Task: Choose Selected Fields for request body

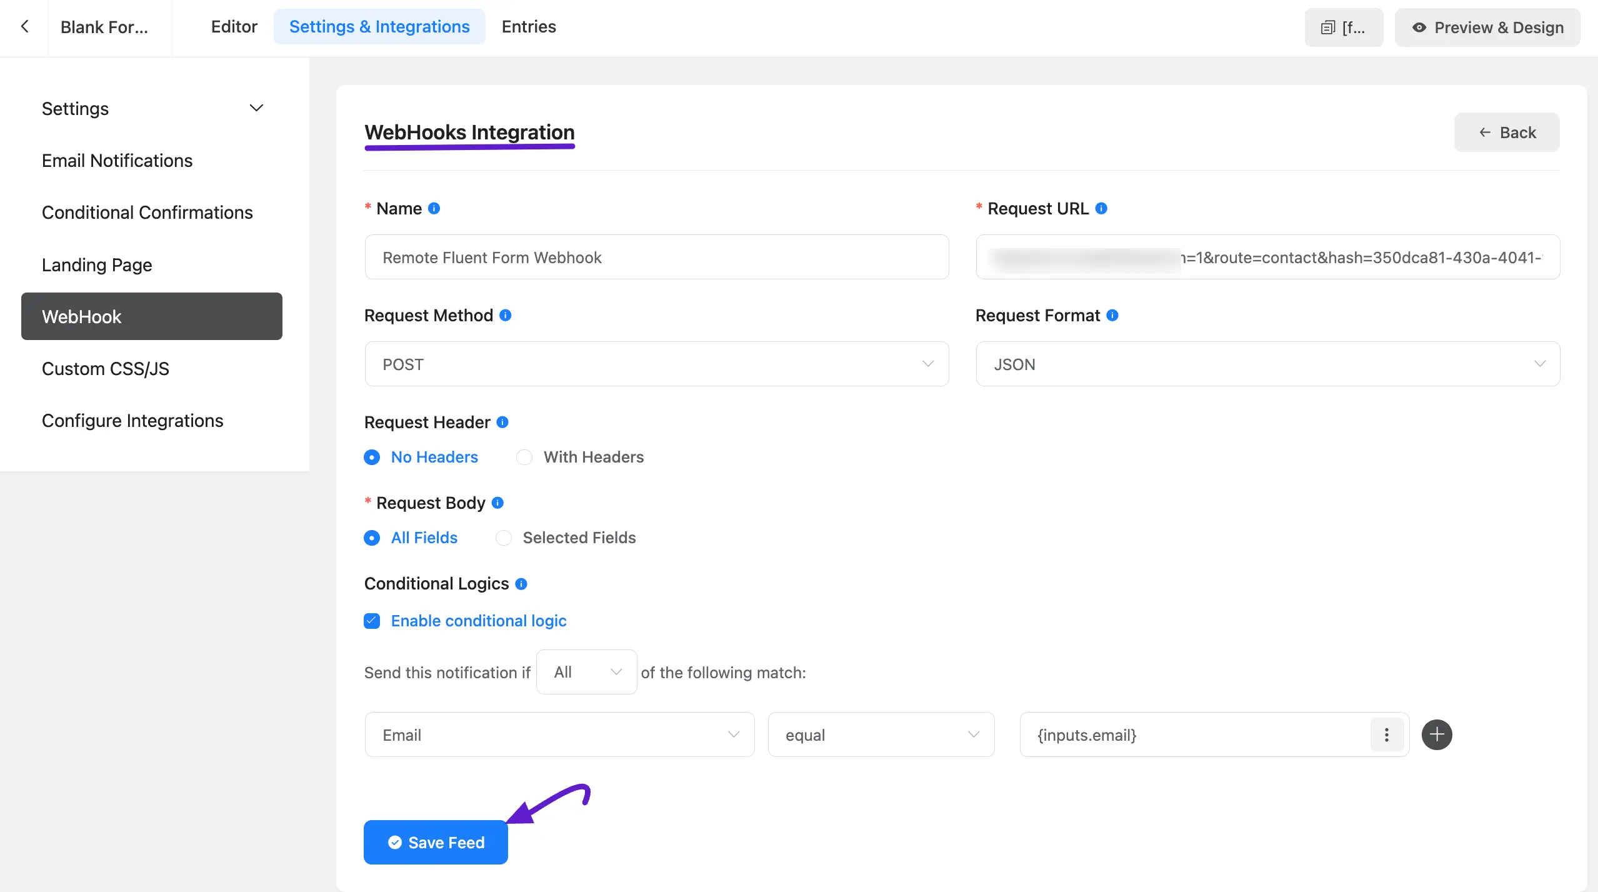Action: 566,538
